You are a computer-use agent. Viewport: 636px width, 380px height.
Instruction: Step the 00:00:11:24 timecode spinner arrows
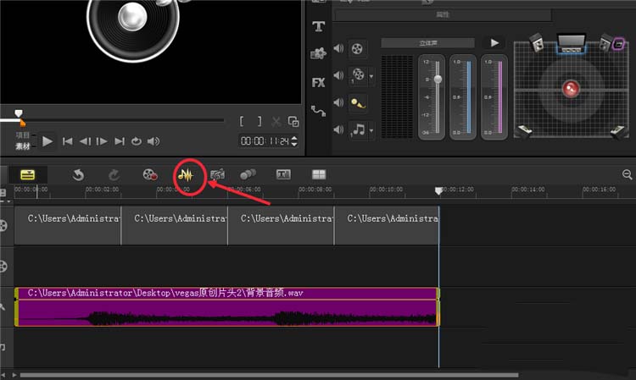pyautogui.click(x=294, y=141)
